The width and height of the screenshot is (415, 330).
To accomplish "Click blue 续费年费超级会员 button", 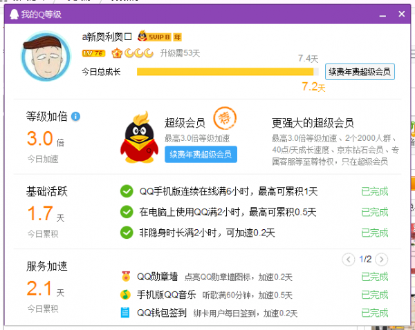I will 201,155.
